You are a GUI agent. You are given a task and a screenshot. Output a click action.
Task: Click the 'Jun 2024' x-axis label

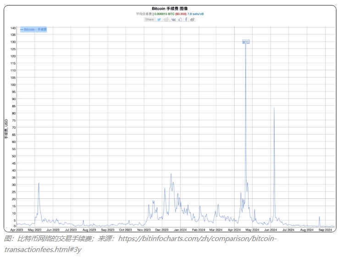pos(270,230)
